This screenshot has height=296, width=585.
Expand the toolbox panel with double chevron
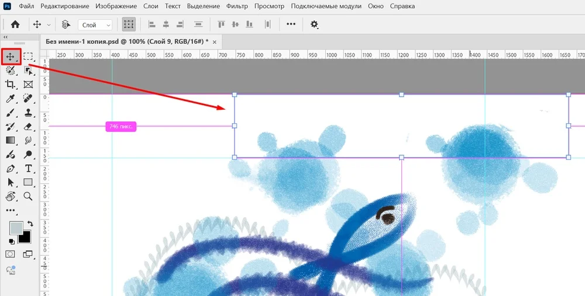6,37
